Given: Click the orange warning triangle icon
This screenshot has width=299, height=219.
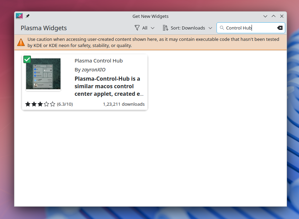Looking at the screenshot, I should point(21,42).
